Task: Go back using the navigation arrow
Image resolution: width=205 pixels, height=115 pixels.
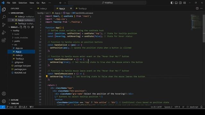Action: [x=61, y=3]
